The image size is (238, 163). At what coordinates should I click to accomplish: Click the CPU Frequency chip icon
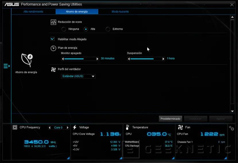click(x=15, y=127)
